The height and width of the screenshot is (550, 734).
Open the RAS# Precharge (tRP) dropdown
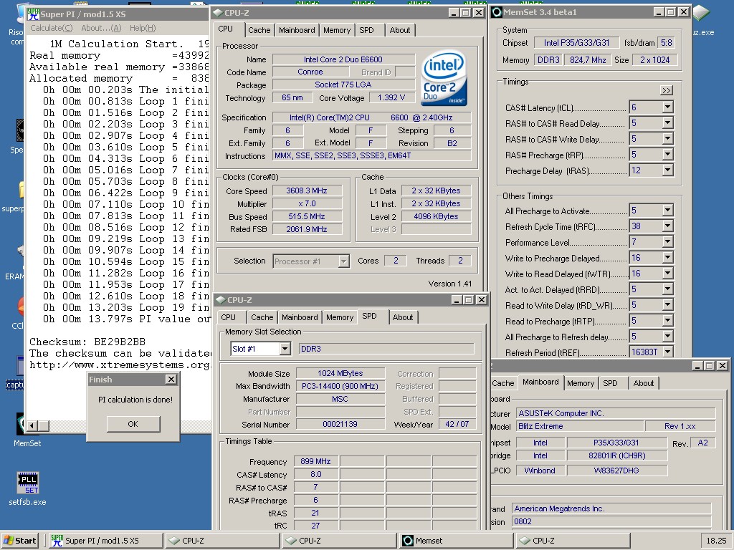[667, 155]
